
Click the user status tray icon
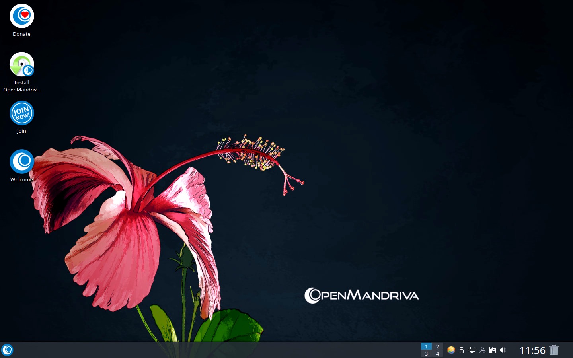click(x=482, y=350)
